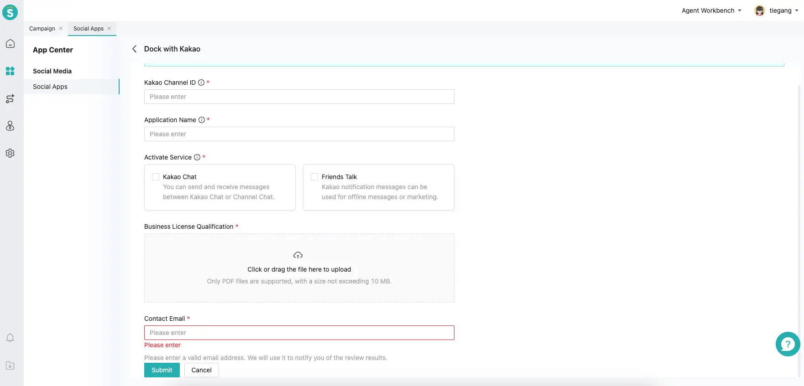Open the Agent Workbench dropdown
The image size is (804, 386).
pos(711,10)
